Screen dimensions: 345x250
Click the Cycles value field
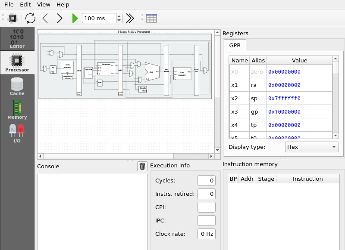[207, 180]
